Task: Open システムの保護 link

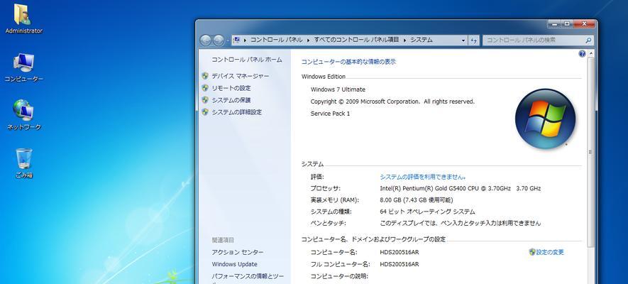Action: (x=231, y=100)
